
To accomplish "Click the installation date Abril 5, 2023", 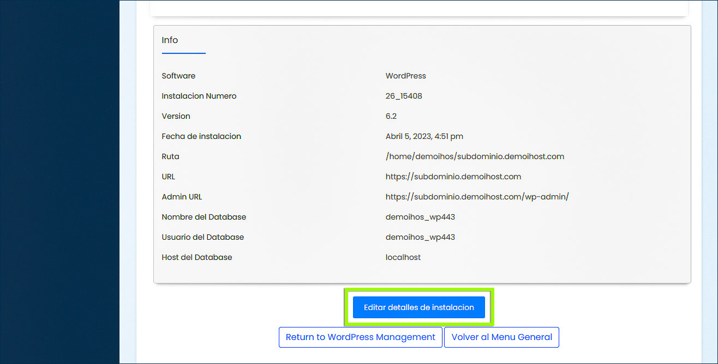I will [x=424, y=136].
